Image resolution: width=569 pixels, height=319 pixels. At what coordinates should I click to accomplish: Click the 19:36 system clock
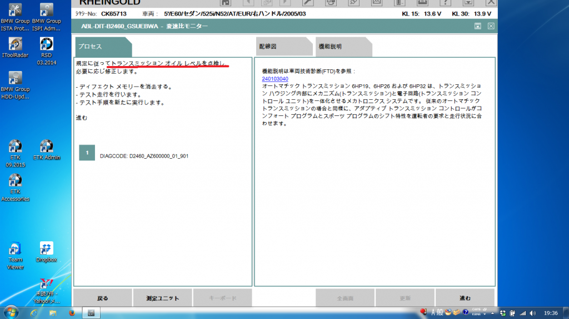coord(551,313)
